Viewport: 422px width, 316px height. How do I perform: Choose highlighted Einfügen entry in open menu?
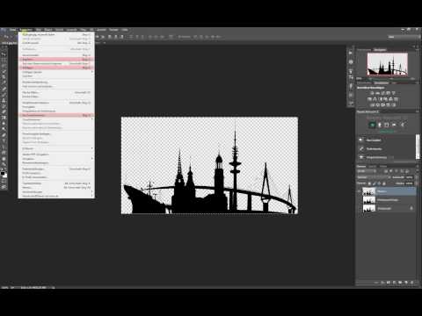(56, 68)
